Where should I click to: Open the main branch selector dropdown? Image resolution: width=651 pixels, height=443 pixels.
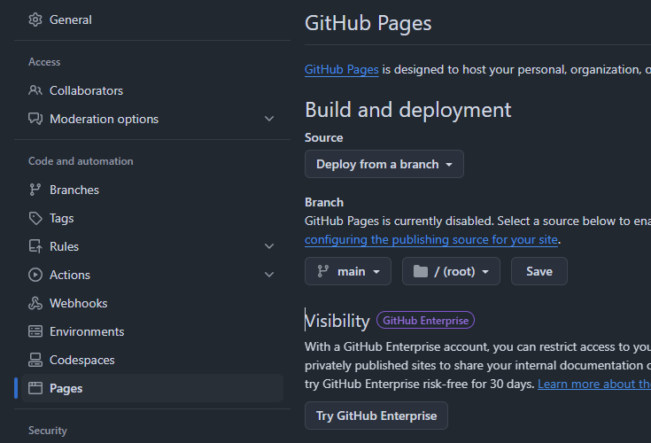click(348, 271)
